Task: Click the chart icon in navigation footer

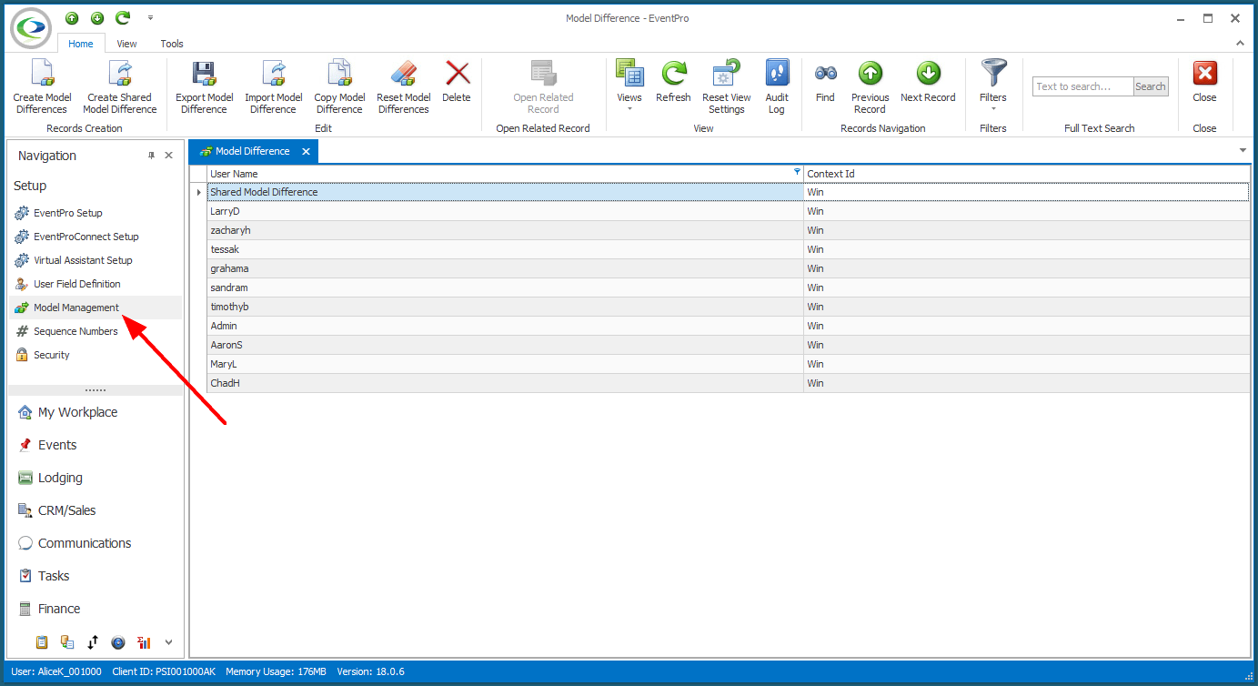Action: 144,642
